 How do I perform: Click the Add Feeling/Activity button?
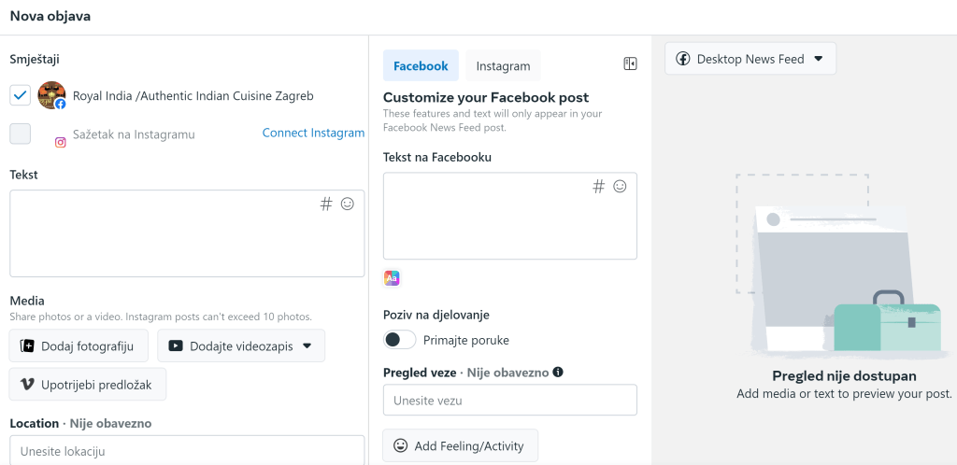click(x=460, y=445)
